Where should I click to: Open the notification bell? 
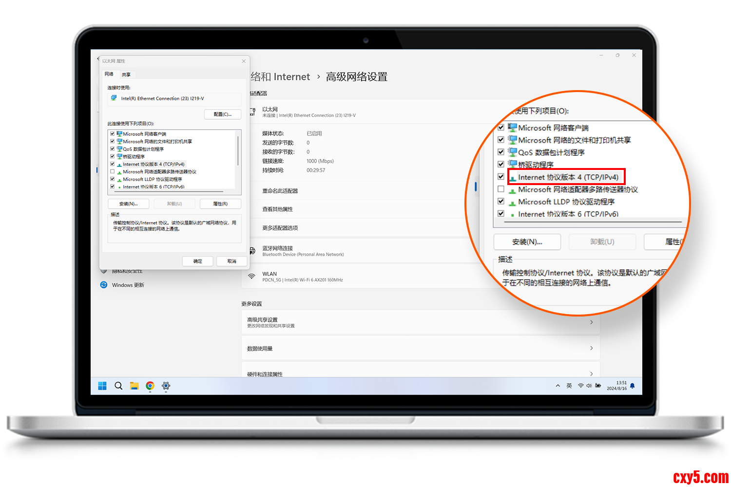[633, 386]
